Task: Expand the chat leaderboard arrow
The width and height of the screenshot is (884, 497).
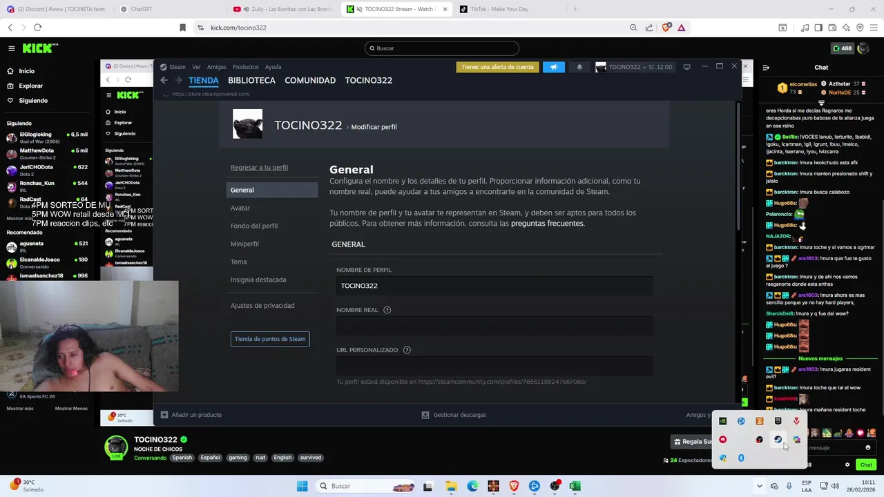Action: tap(821, 103)
